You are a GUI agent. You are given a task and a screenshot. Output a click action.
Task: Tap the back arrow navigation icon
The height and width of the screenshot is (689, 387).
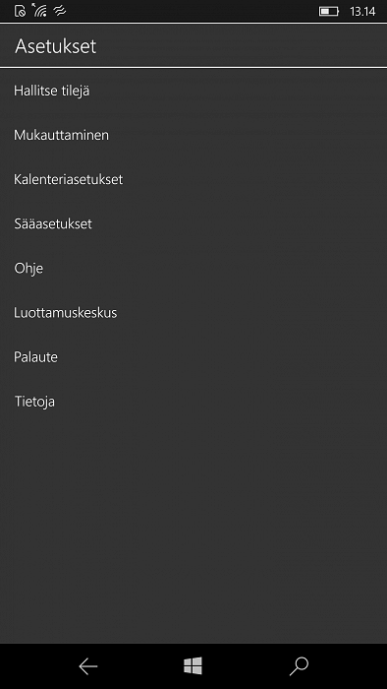(88, 666)
